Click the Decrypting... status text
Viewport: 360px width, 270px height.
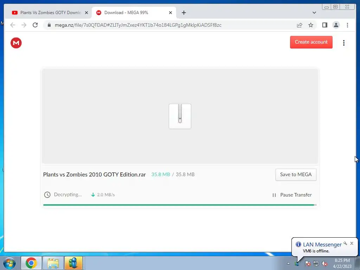pyautogui.click(x=68, y=194)
